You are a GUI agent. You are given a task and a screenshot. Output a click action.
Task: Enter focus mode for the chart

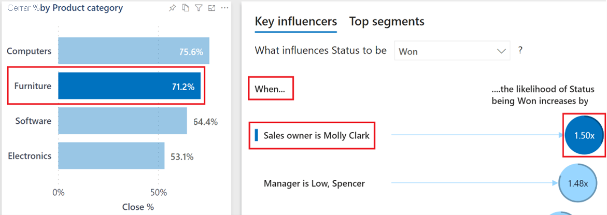(x=211, y=8)
